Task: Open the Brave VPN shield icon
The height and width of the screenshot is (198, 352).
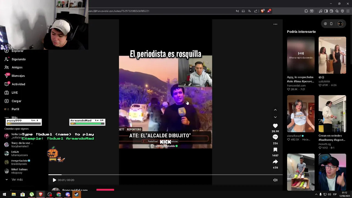Action: pyautogui.click(x=342, y=11)
